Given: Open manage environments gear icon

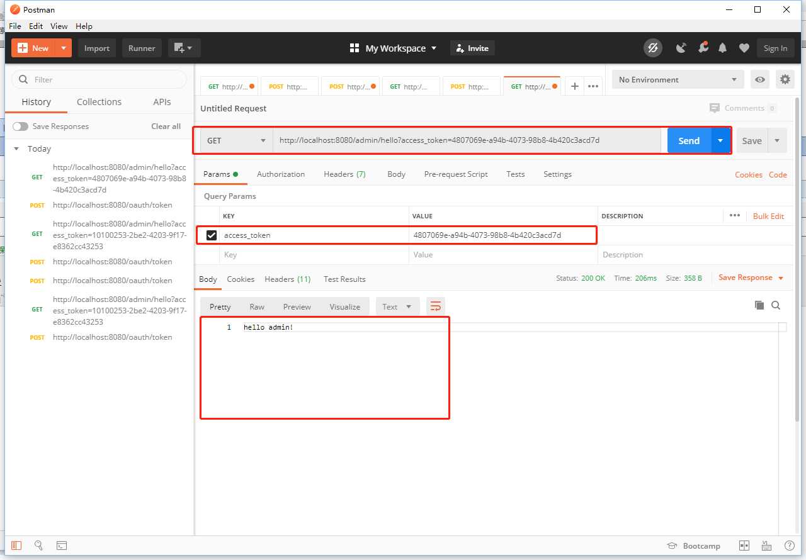Looking at the screenshot, I should click(x=785, y=79).
